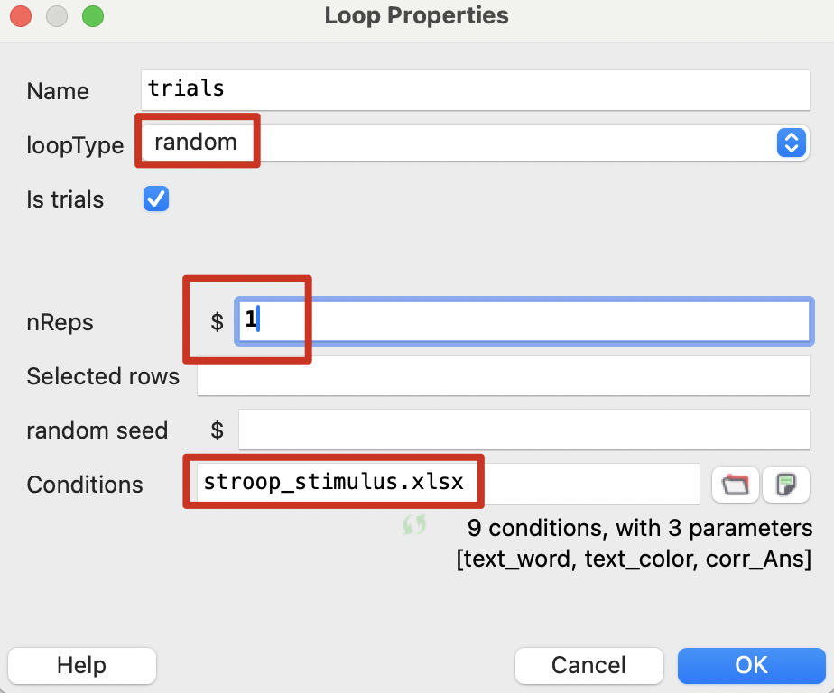The width and height of the screenshot is (834, 693).
Task: Click into the nReps input field
Action: (x=524, y=322)
